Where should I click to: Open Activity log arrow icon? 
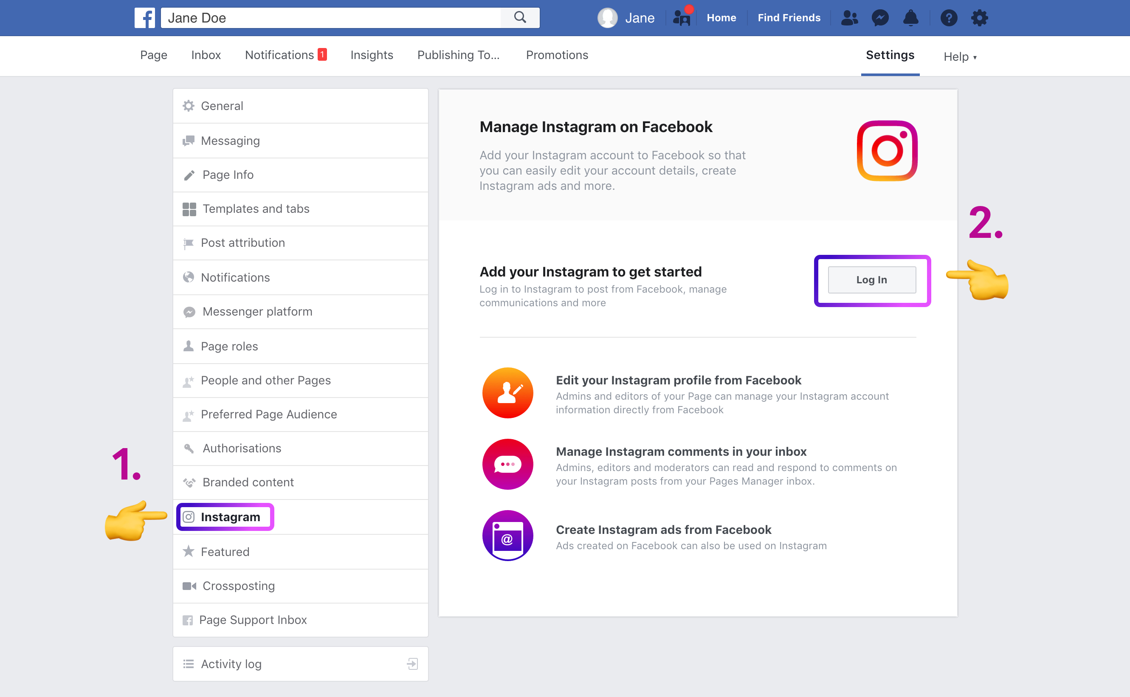(412, 664)
